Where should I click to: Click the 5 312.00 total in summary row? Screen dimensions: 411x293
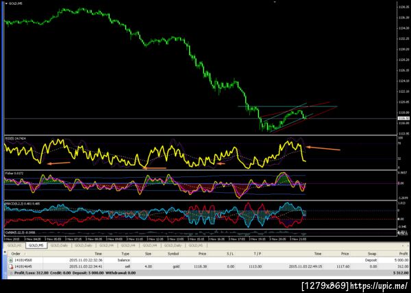401,273
